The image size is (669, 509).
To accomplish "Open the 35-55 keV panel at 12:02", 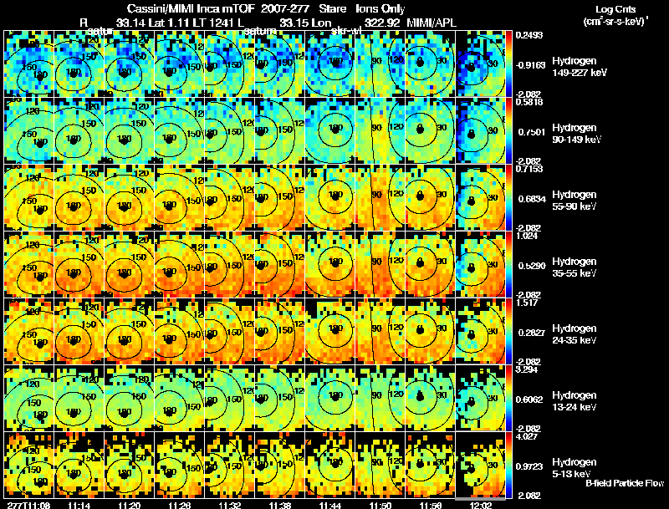I will pos(480,265).
